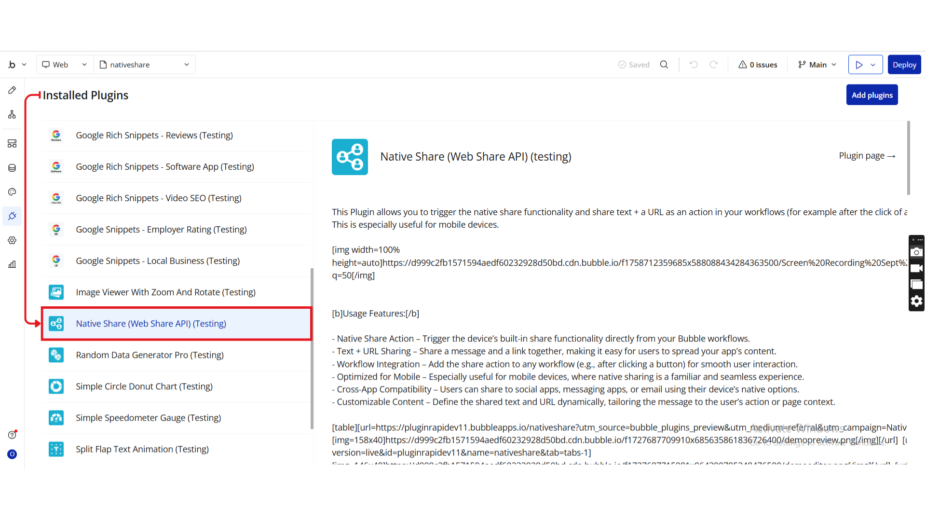Image resolution: width=926 pixels, height=521 pixels.
Task: Open the Design tab pencil icon
Action: tap(12, 90)
